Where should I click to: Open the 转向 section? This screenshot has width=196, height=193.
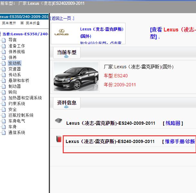[x=13, y=92]
